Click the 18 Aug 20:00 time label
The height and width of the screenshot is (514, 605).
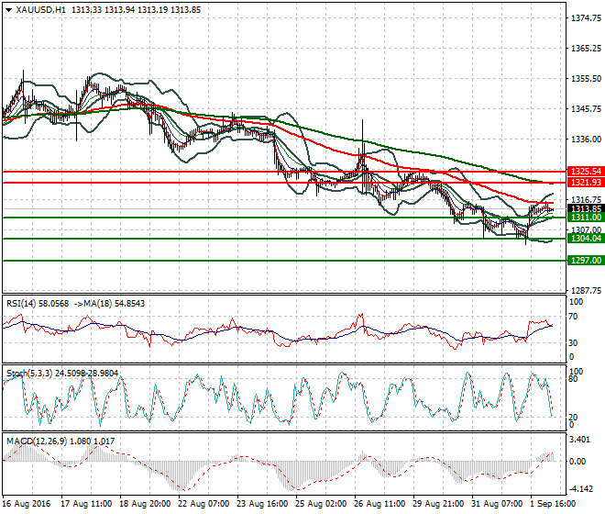pyautogui.click(x=145, y=504)
